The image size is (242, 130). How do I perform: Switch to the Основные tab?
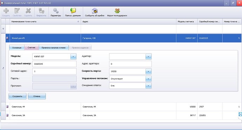click(x=17, y=48)
